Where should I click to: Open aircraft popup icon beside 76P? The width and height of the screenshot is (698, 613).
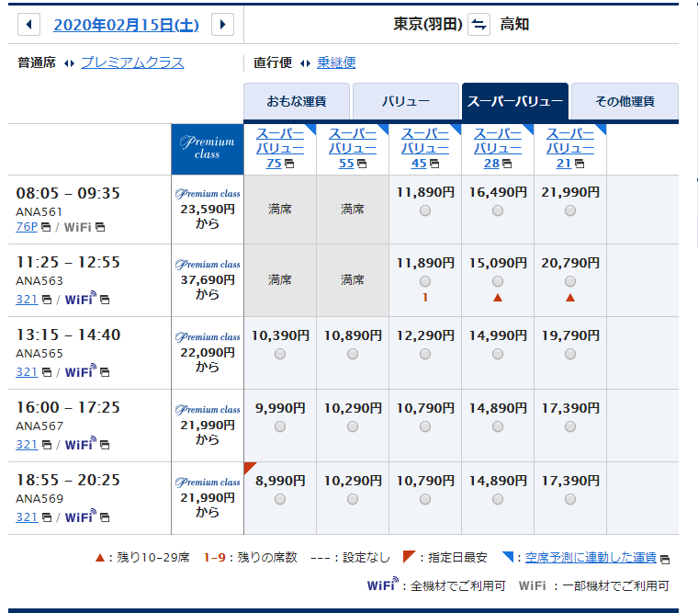pyautogui.click(x=46, y=227)
